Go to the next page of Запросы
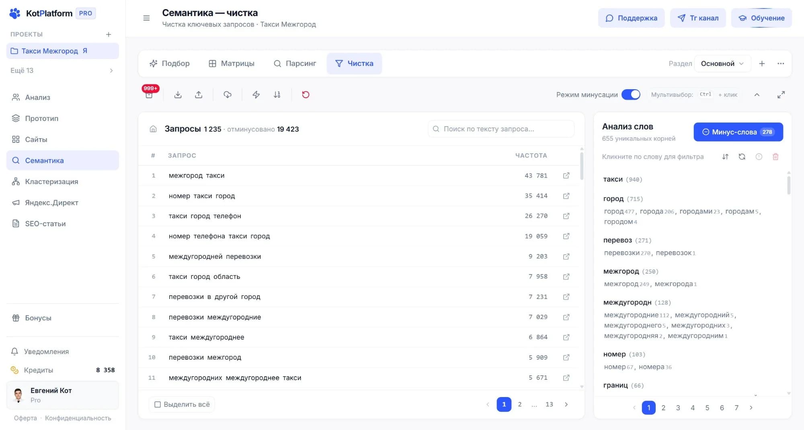This screenshot has height=430, width=804. coord(566,404)
